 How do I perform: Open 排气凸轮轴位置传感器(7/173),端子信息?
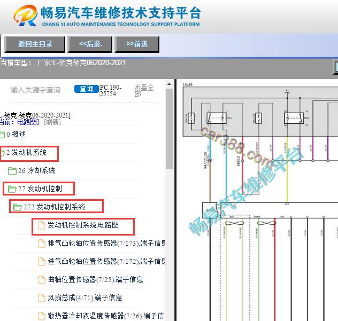pos(106,243)
